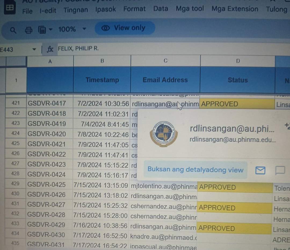This screenshot has width=290, height=250.
Task: Click Buksan ang detalyadong view link
Action: (195, 170)
